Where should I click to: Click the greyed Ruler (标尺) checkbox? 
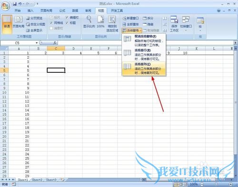tap(51, 17)
